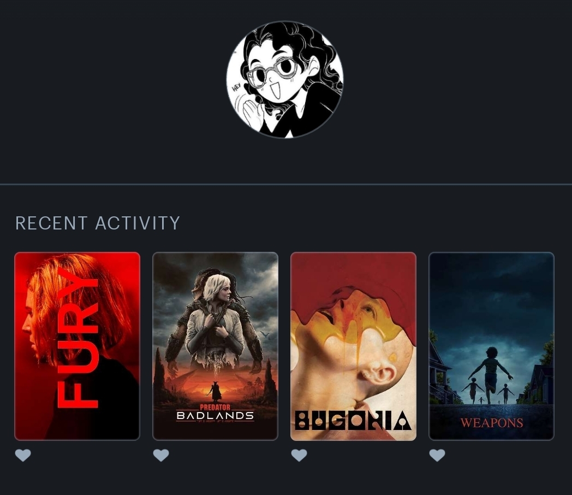This screenshot has width=572, height=495.
Task: Click the red WEAPONS title text
Action: click(x=491, y=423)
